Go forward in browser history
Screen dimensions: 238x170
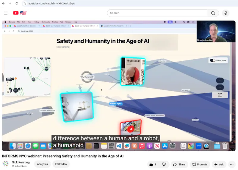tap(10, 3)
